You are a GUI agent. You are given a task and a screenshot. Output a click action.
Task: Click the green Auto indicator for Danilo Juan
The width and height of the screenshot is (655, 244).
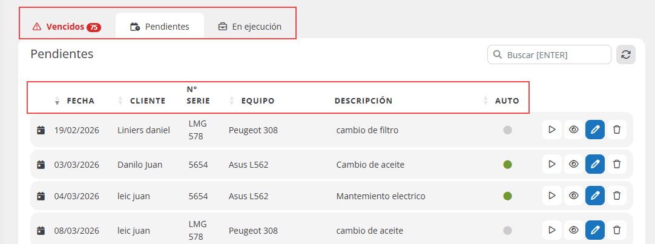click(507, 164)
